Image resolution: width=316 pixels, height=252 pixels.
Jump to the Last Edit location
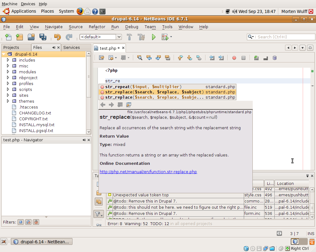click(x=101, y=58)
